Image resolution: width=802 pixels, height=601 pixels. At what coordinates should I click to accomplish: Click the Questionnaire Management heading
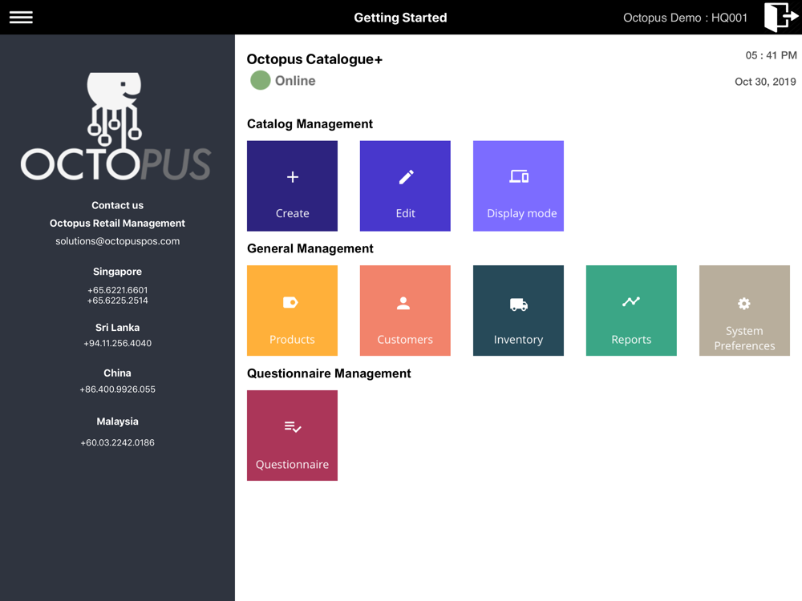pos(329,373)
